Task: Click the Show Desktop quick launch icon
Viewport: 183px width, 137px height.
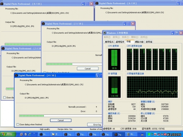Action: pos(21,134)
